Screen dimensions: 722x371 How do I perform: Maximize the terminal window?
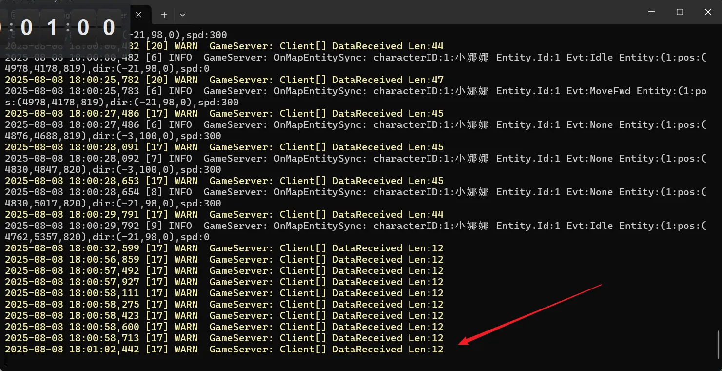[x=680, y=12]
